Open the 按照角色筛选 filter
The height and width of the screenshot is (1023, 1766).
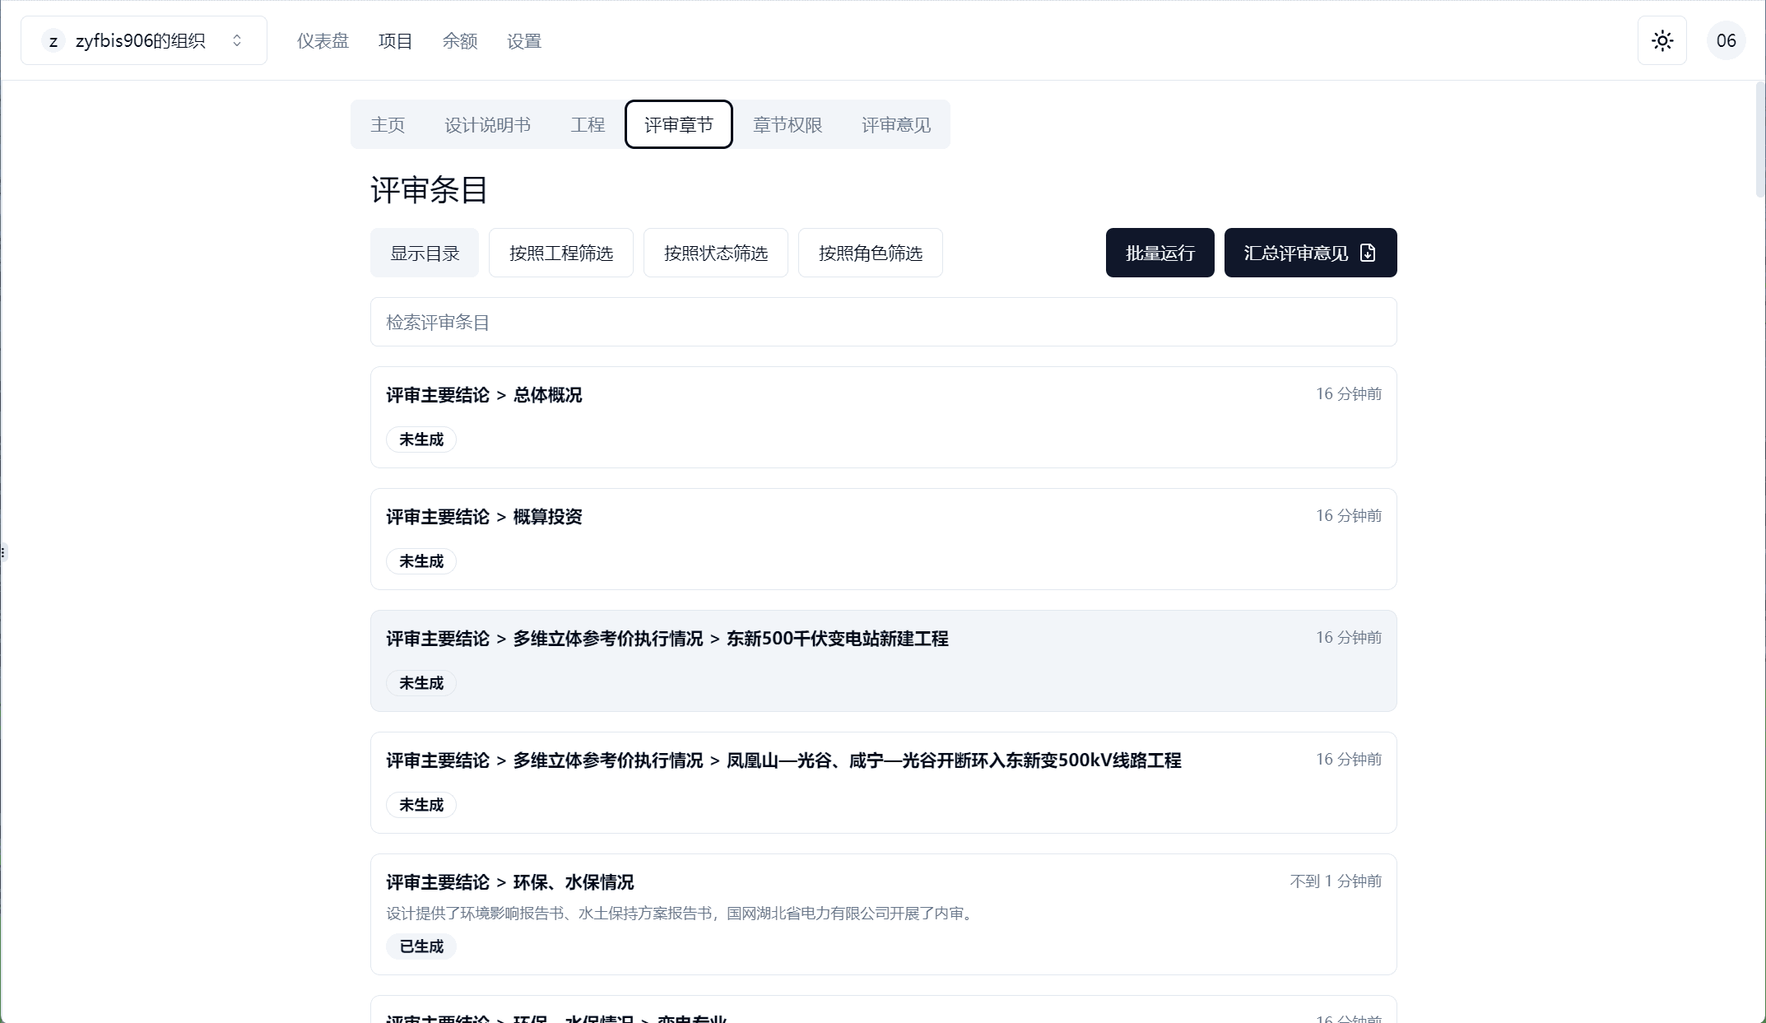pyautogui.click(x=871, y=253)
